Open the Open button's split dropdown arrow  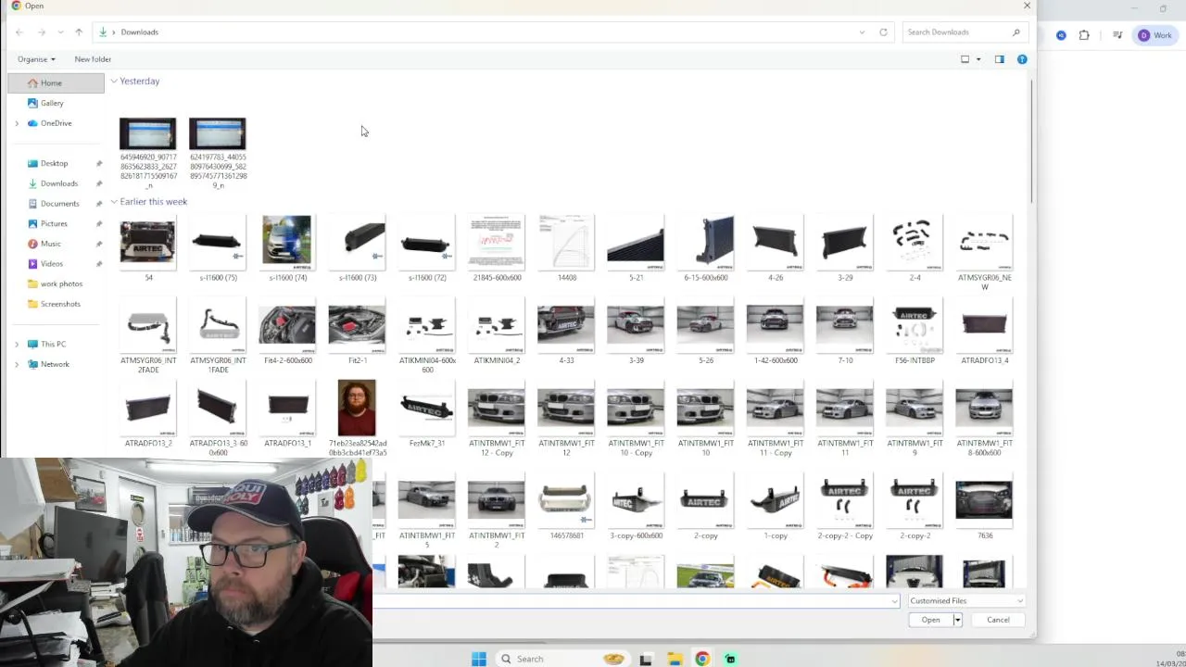click(957, 620)
